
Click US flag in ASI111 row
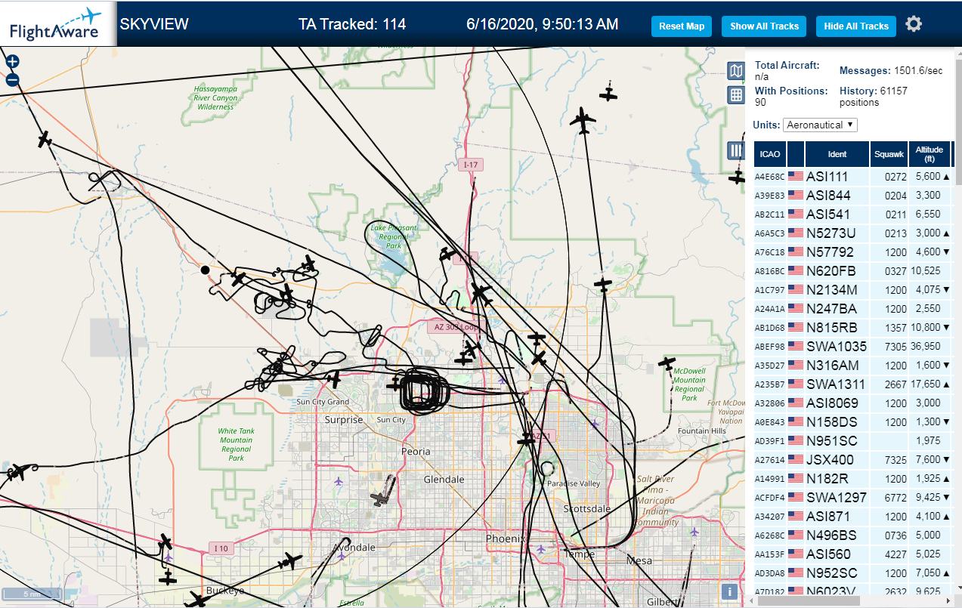796,177
